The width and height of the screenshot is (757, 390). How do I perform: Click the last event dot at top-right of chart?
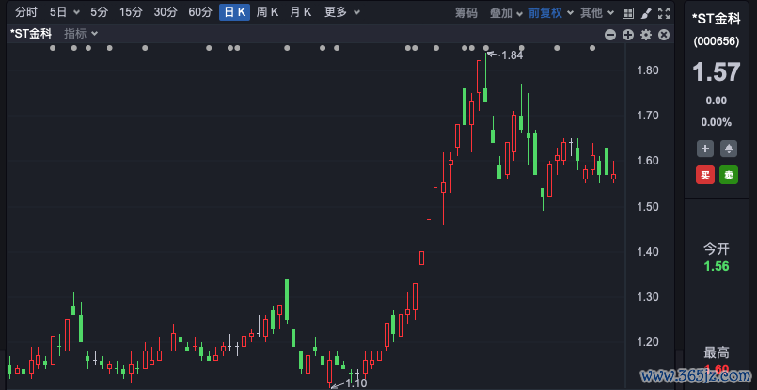point(592,48)
